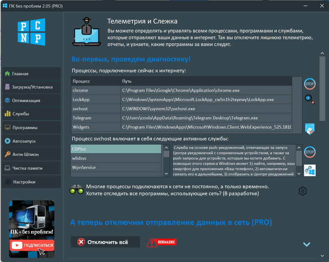Expand the chevron at the bottom right
The image size is (329, 262).
pos(306,244)
